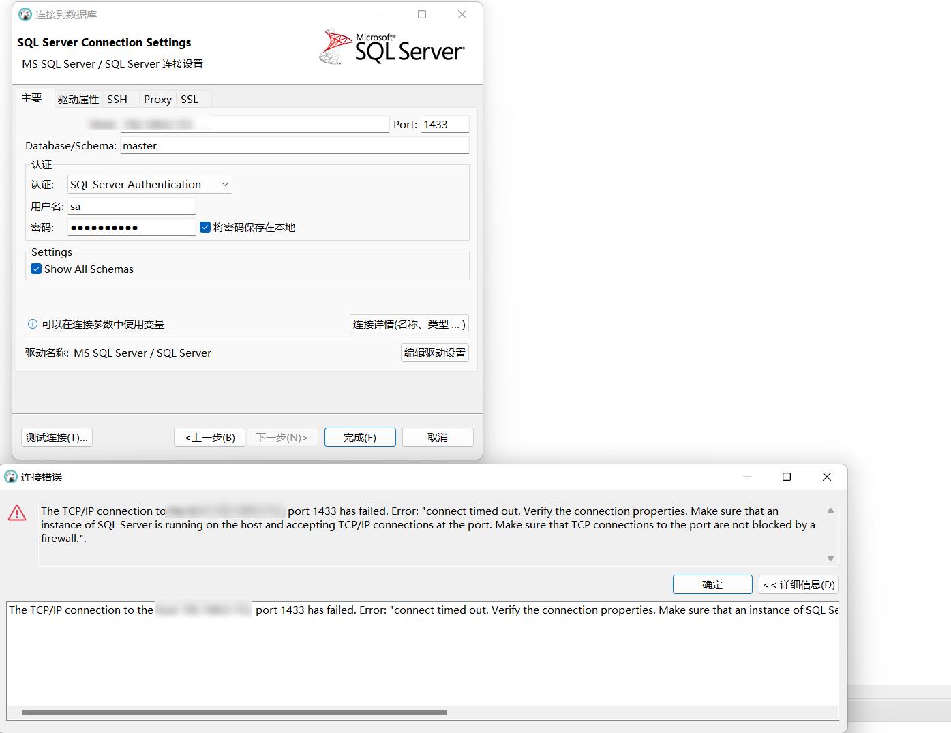Click the red warning triangle in error dialog
Image resolution: width=951 pixels, height=733 pixels.
click(17, 513)
